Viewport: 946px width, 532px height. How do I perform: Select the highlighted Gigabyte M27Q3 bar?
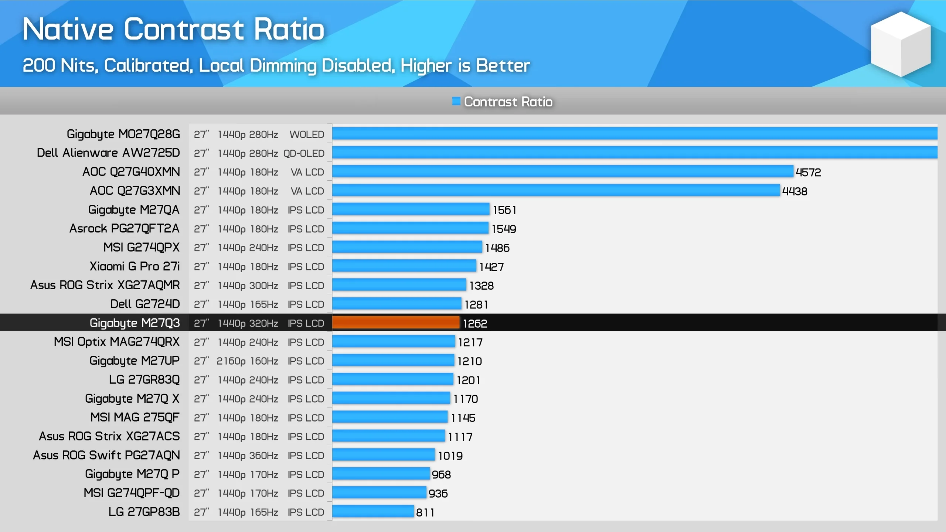pyautogui.click(x=395, y=323)
